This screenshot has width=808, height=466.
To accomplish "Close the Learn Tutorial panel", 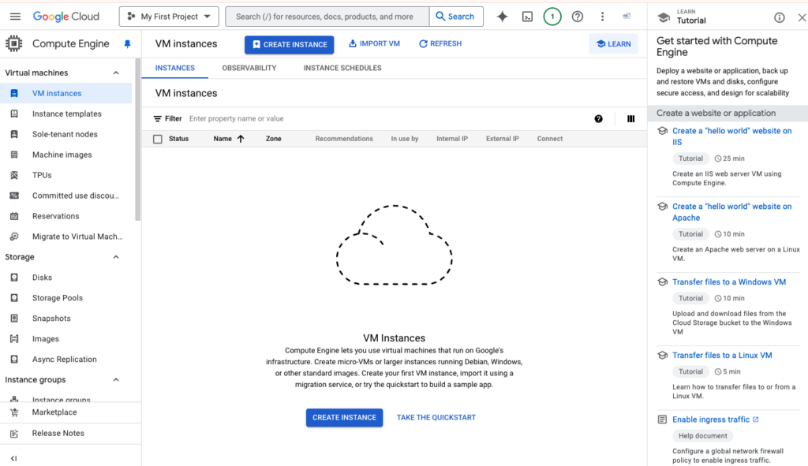I will click(802, 17).
